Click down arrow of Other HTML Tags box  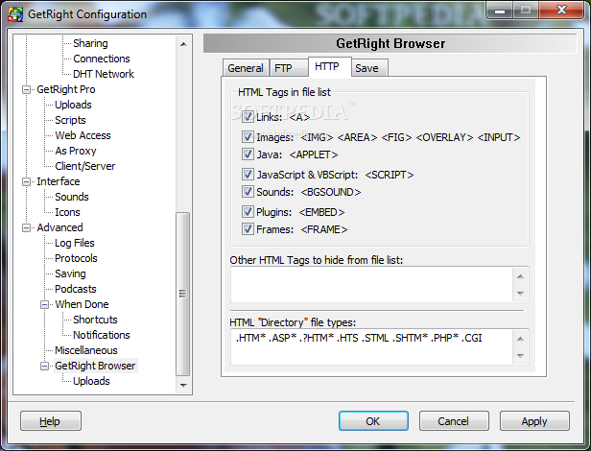pyautogui.click(x=521, y=293)
